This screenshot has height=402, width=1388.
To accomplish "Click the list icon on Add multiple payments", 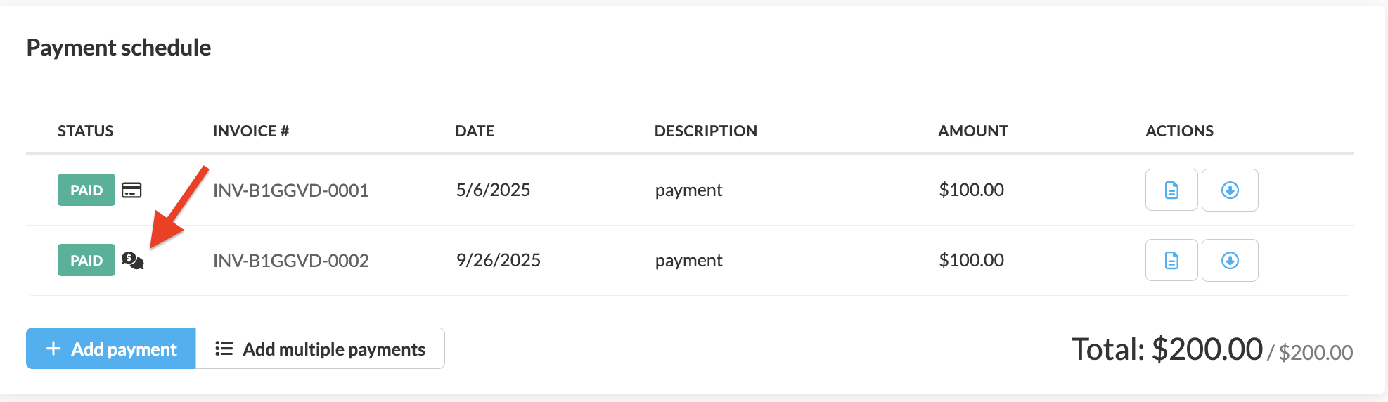I will [x=224, y=349].
